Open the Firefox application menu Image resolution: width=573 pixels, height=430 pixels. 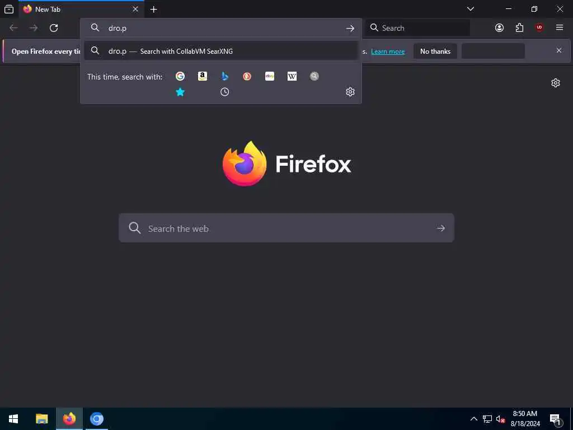pyautogui.click(x=560, y=28)
